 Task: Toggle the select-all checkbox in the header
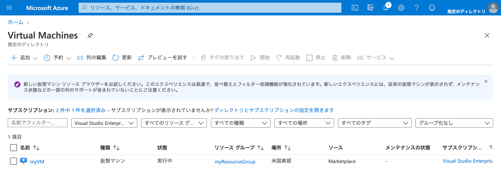(13, 148)
